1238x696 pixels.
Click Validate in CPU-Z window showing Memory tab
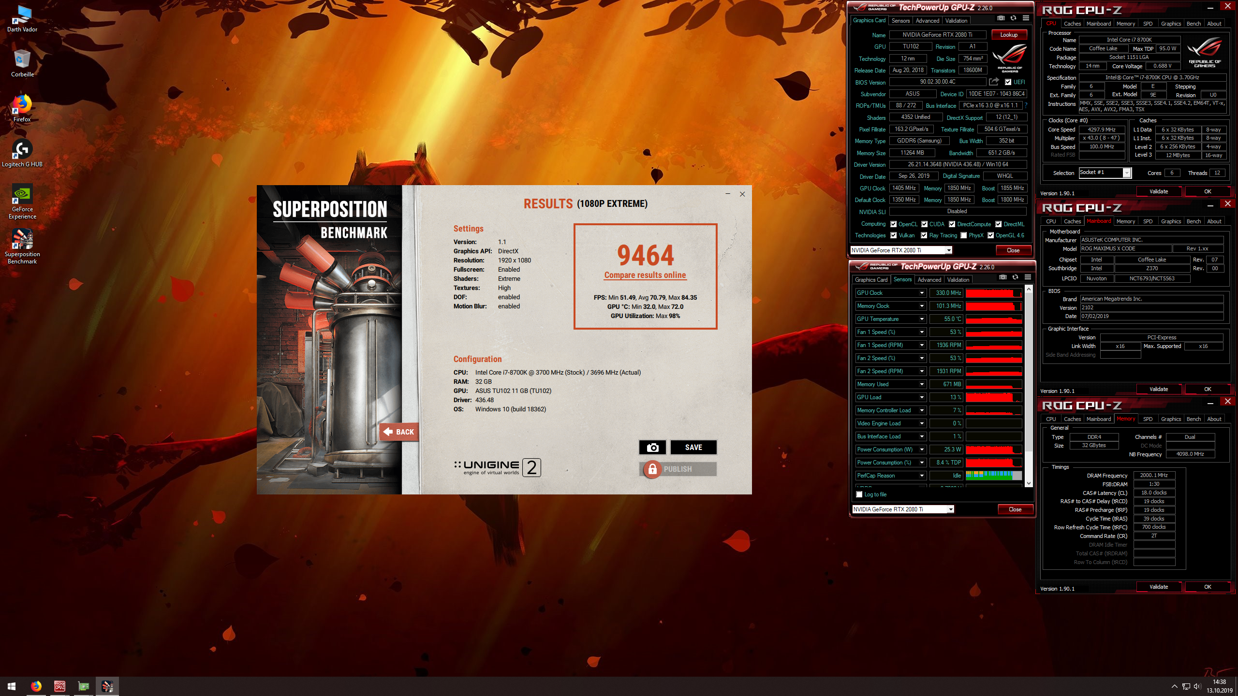click(1159, 587)
